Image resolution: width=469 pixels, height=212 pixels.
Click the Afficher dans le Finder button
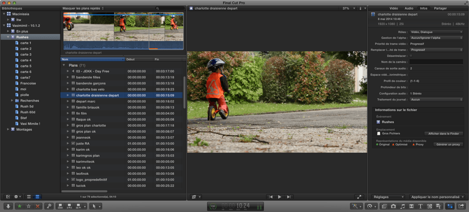point(443,134)
